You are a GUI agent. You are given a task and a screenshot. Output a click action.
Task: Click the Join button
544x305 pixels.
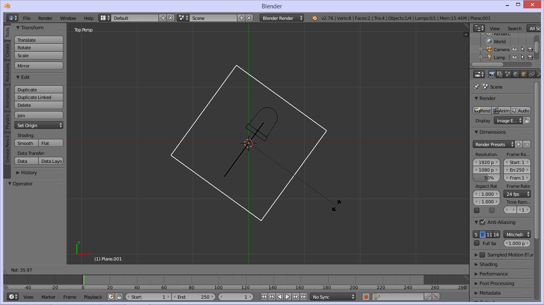pyautogui.click(x=39, y=116)
